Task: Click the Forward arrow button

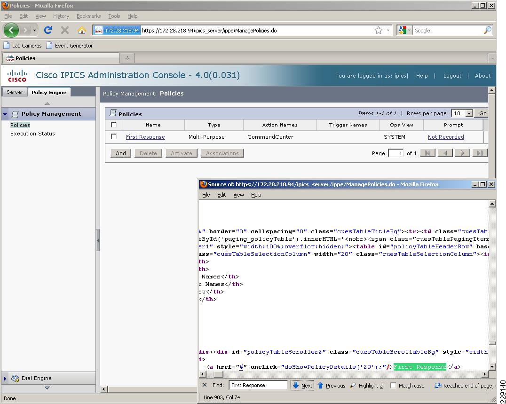Action: tap(25, 30)
